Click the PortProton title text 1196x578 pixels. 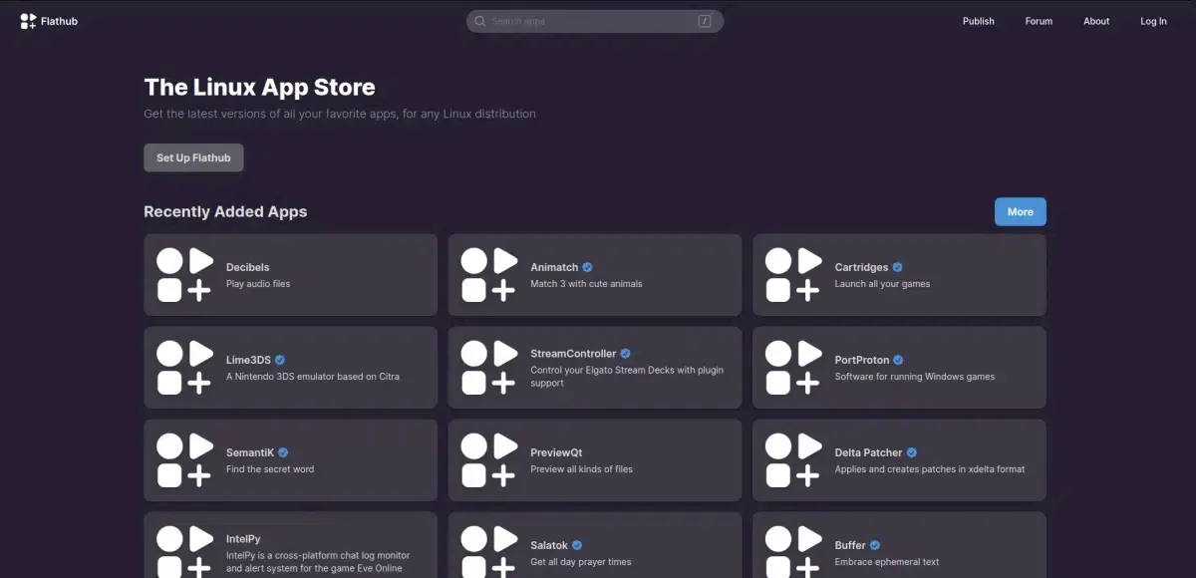(x=862, y=360)
